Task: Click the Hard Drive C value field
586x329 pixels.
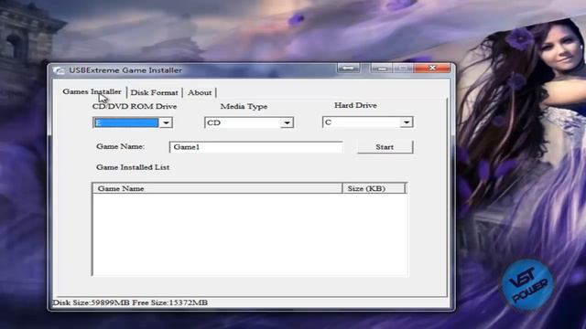Action: (x=362, y=122)
